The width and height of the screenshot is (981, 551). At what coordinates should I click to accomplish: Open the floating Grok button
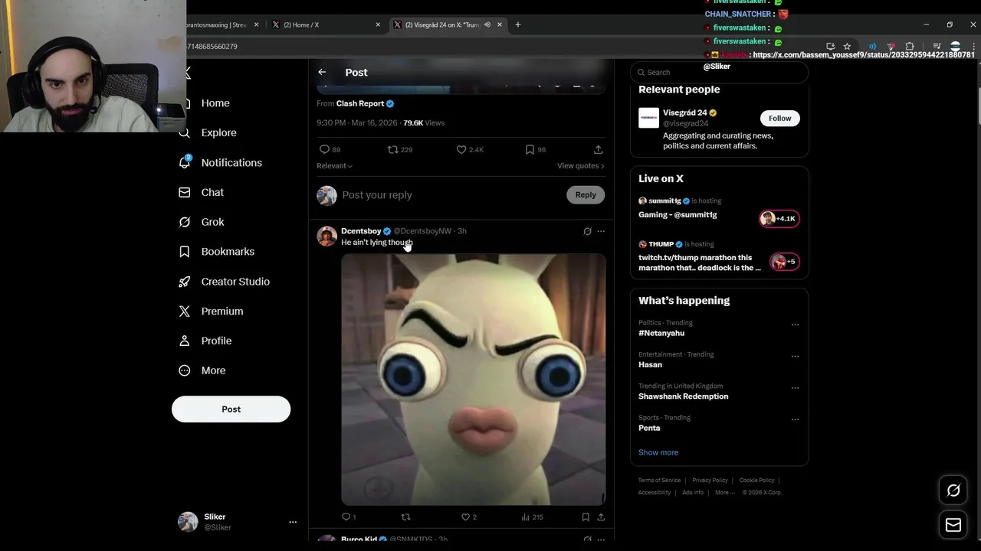pyautogui.click(x=953, y=491)
